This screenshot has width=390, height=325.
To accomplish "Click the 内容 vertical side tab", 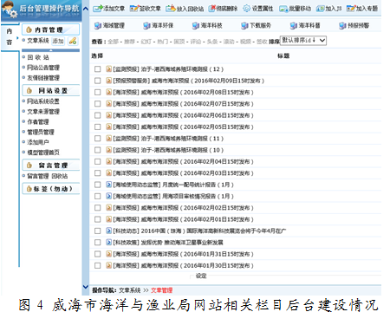I will 9,37.
